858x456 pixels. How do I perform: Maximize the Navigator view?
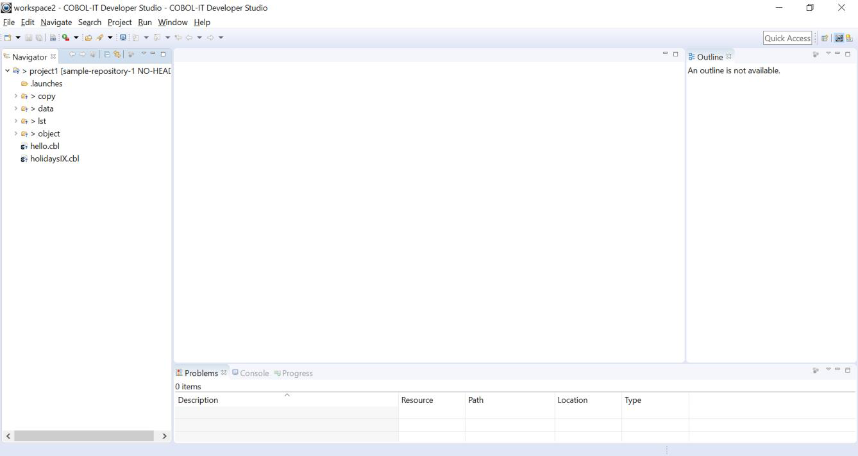(x=163, y=55)
